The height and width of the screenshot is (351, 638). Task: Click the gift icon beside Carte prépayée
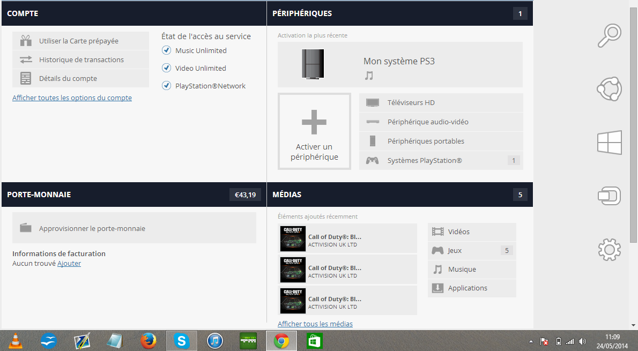26,41
